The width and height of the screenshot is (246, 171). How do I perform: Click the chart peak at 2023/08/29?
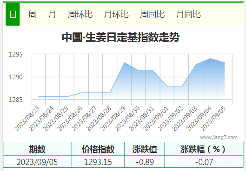[x=125, y=63]
